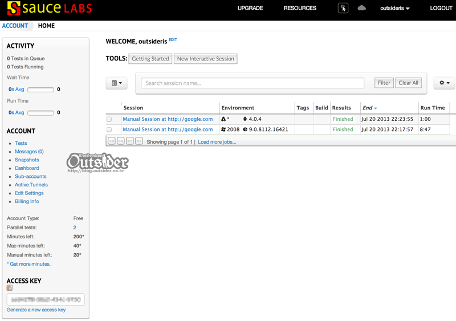Click the Filter button
The image size is (456, 321).
coord(384,83)
